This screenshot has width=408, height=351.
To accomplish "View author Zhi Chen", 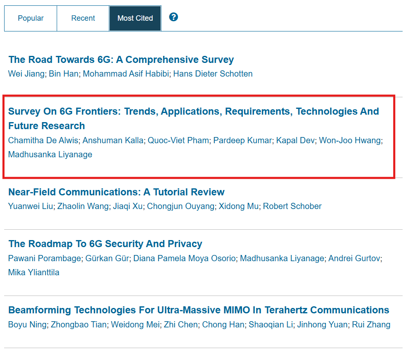I will (181, 325).
